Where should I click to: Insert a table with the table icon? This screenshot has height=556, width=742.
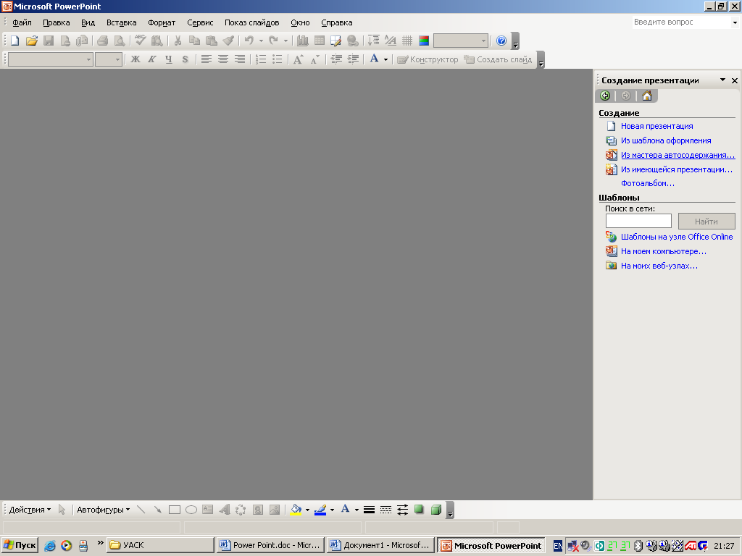click(320, 41)
